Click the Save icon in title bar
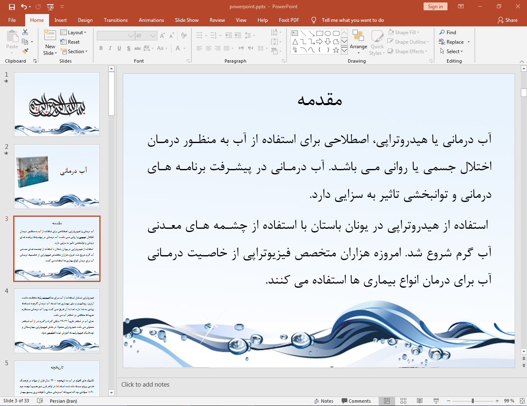Viewport: 527px width, 406px height. (12, 7)
